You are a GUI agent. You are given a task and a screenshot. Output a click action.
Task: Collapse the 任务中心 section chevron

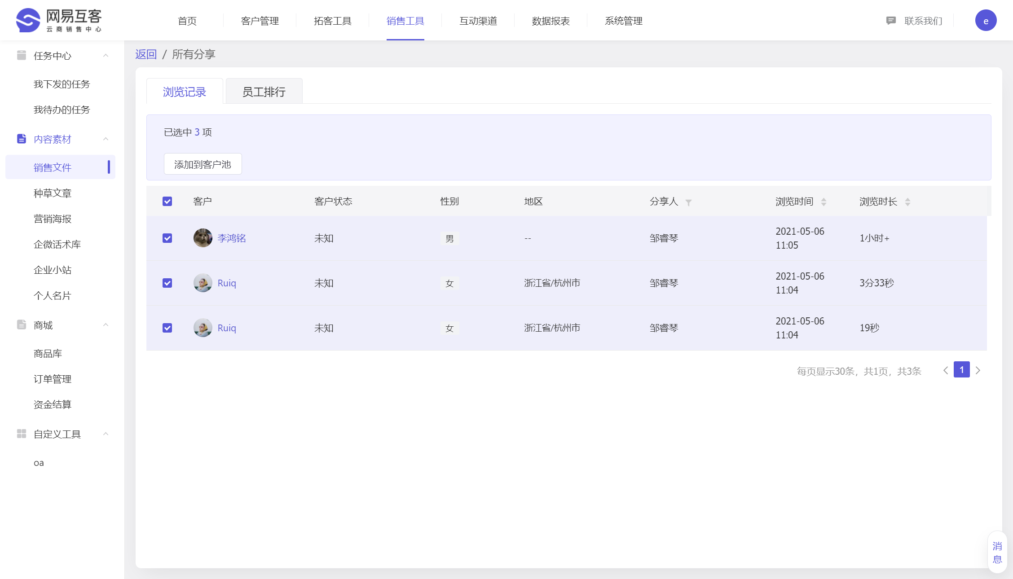coord(106,55)
